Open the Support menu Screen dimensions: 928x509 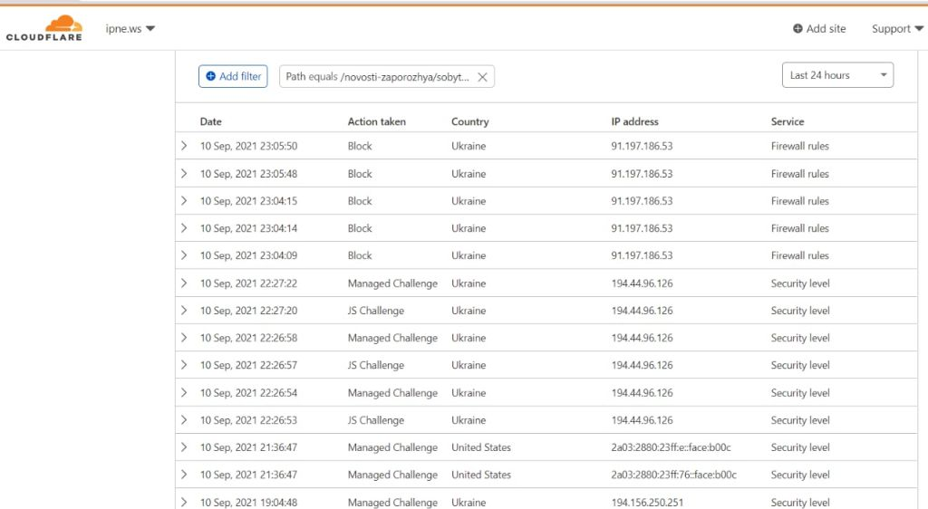(897, 29)
